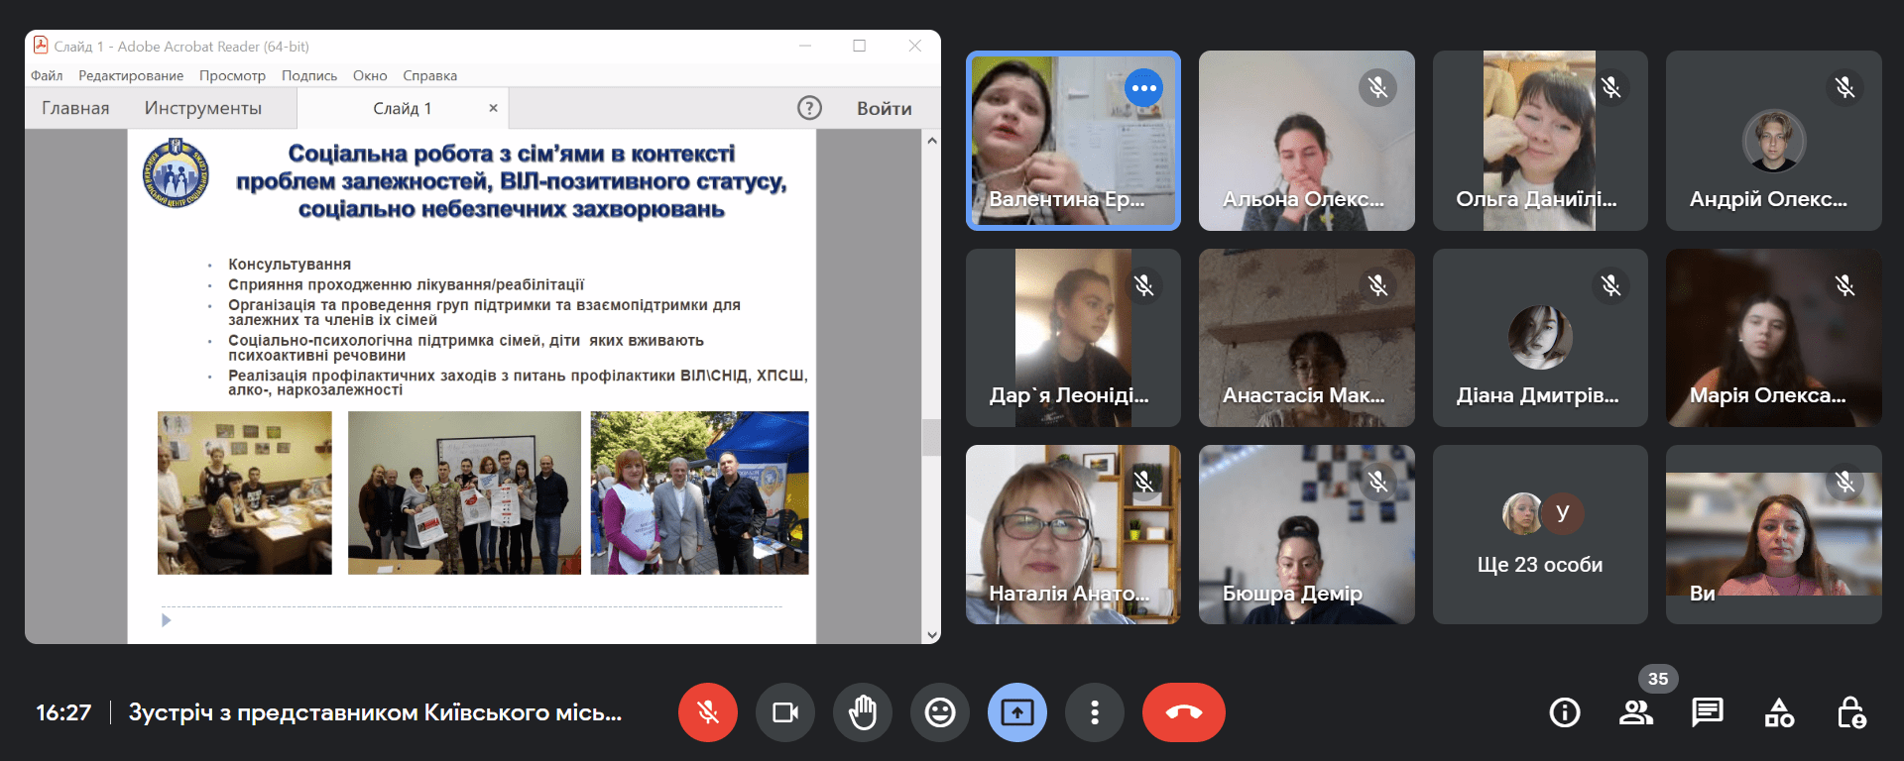This screenshot has height=761, width=1904.
Task: Open options on Валентина's video tile
Action: coord(1143,88)
